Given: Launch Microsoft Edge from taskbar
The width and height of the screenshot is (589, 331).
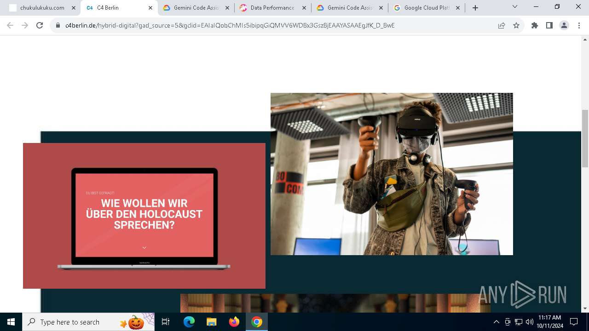Looking at the screenshot, I should [189, 322].
